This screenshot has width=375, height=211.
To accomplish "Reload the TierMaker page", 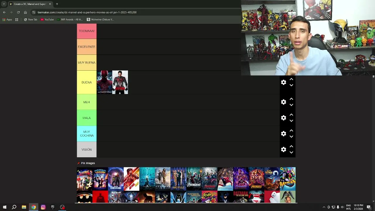I will click(x=18, y=12).
